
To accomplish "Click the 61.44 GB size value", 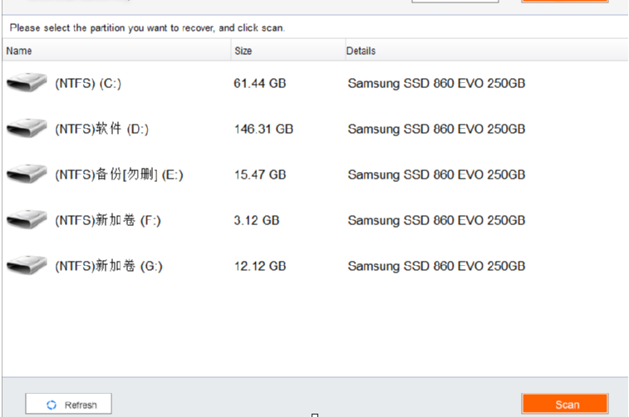I will (260, 83).
